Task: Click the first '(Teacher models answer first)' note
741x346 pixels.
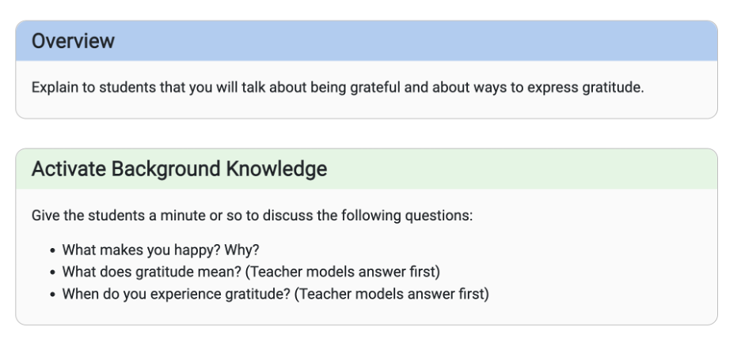Action: pyautogui.click(x=343, y=272)
